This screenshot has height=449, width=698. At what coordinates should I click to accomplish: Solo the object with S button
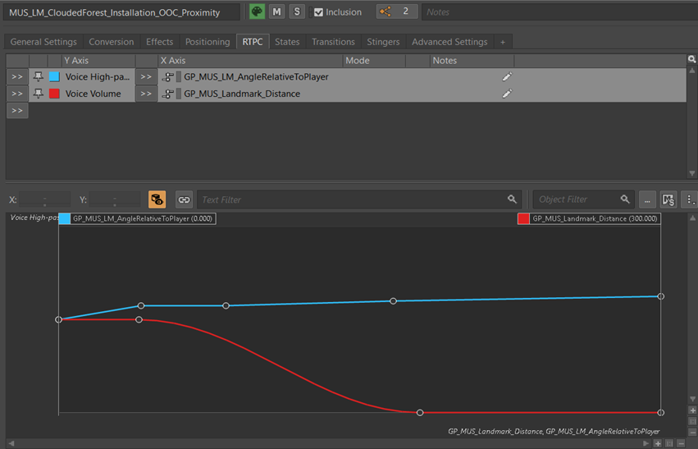pyautogui.click(x=296, y=11)
